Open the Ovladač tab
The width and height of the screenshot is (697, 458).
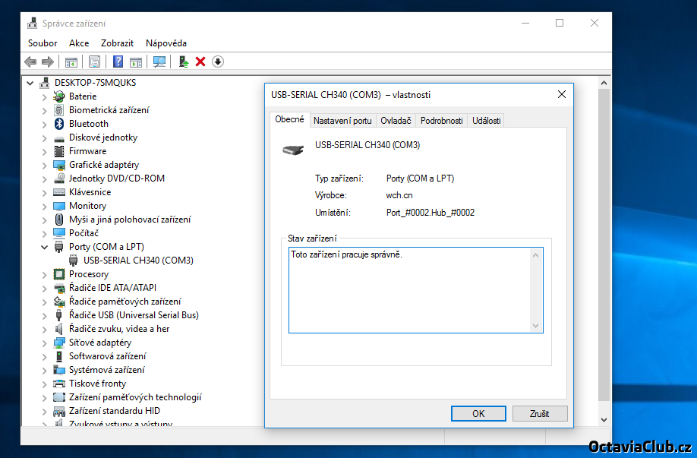396,121
